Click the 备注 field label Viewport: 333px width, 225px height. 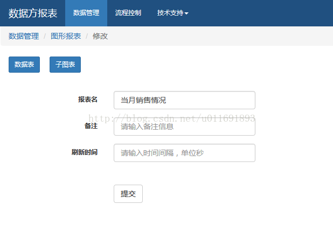tap(91, 126)
